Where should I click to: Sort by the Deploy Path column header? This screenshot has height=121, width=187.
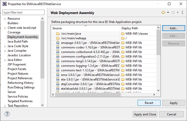138,28
